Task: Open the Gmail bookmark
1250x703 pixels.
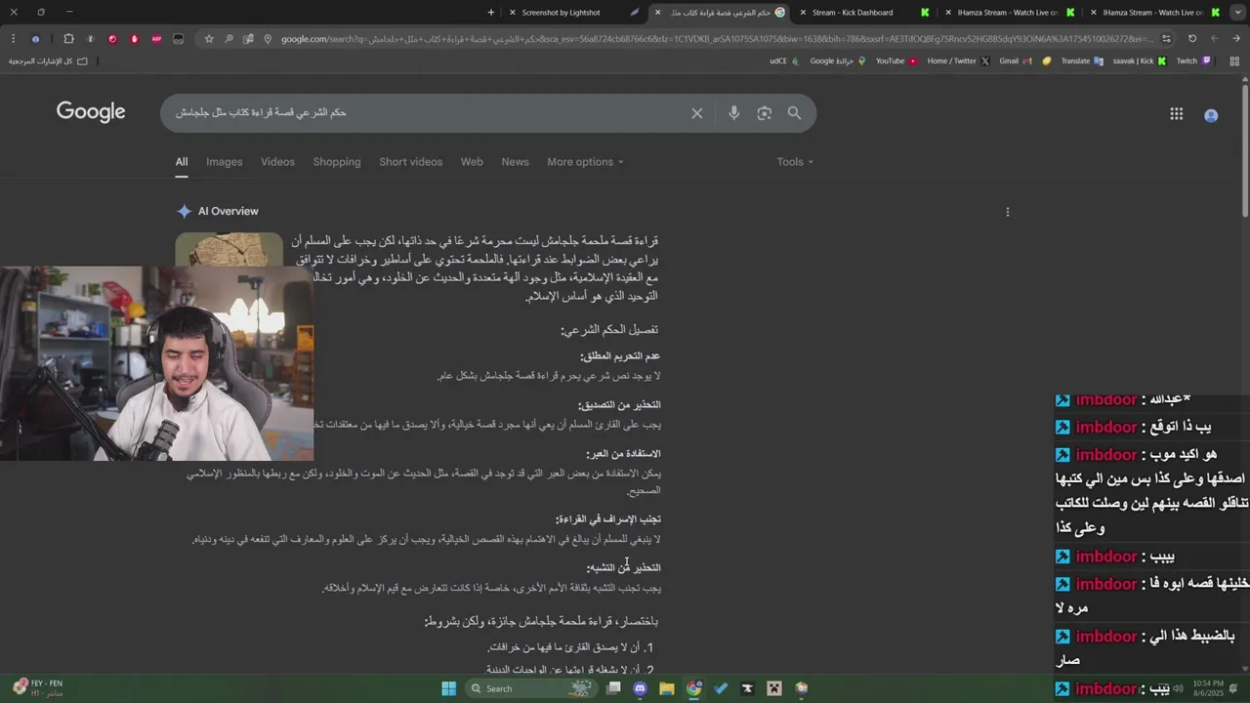Action: point(1016,61)
